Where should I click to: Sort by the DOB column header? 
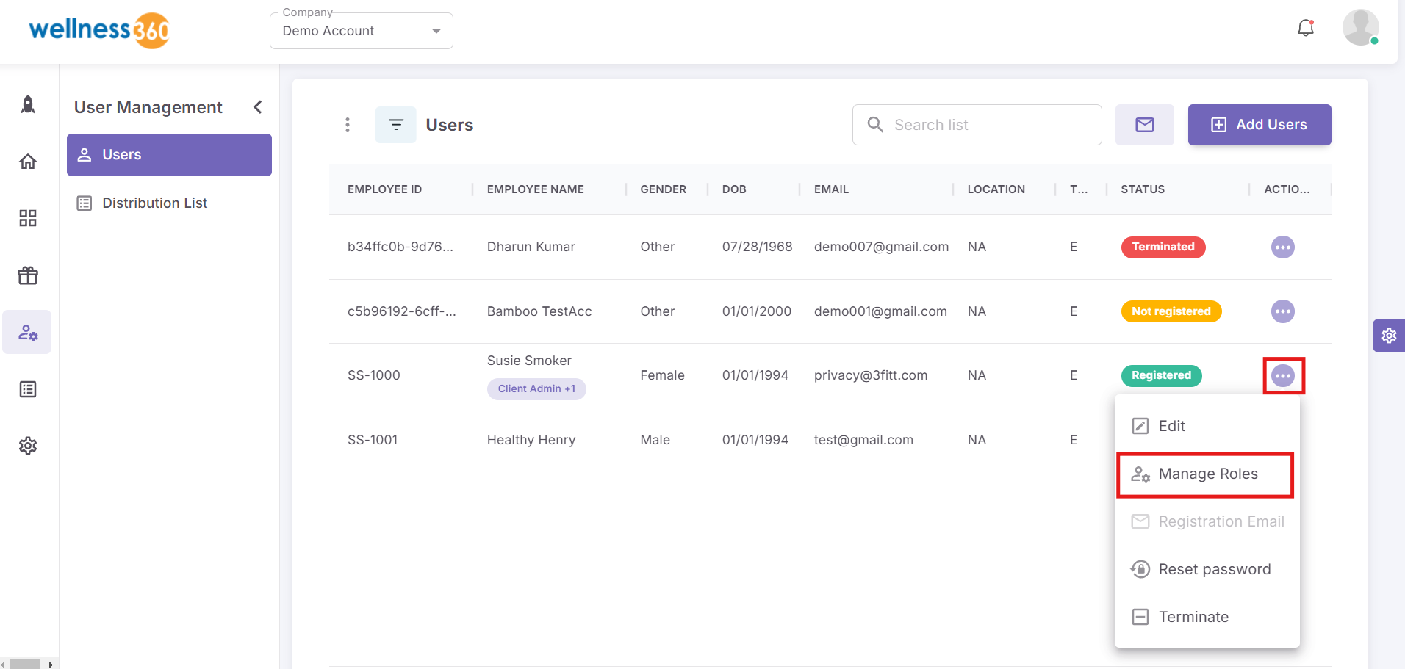coord(734,189)
